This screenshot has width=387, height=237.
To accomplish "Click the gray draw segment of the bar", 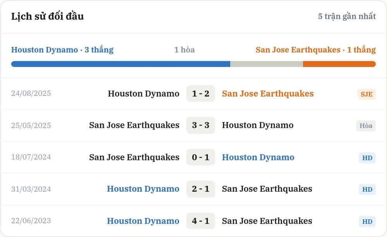I will 267,64.
